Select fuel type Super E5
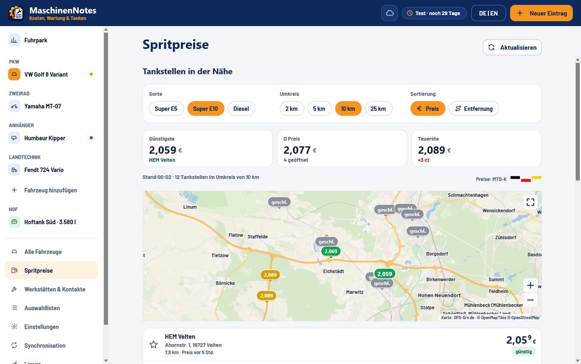This screenshot has height=364, width=581. click(x=166, y=108)
